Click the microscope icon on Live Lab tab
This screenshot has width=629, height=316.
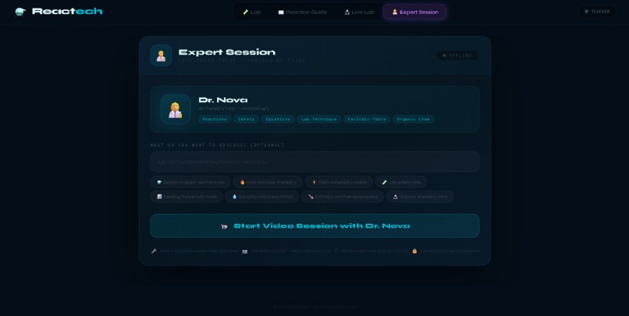click(347, 12)
